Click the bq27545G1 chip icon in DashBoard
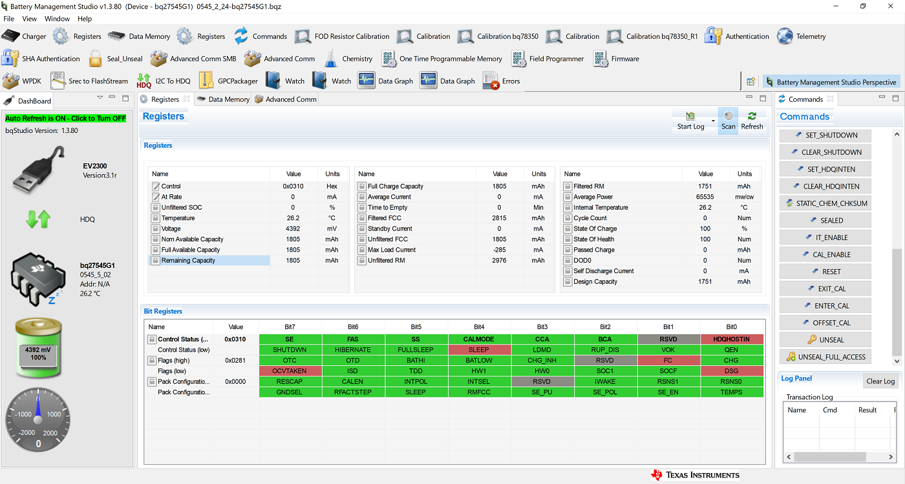The width and height of the screenshot is (905, 484). point(37,278)
